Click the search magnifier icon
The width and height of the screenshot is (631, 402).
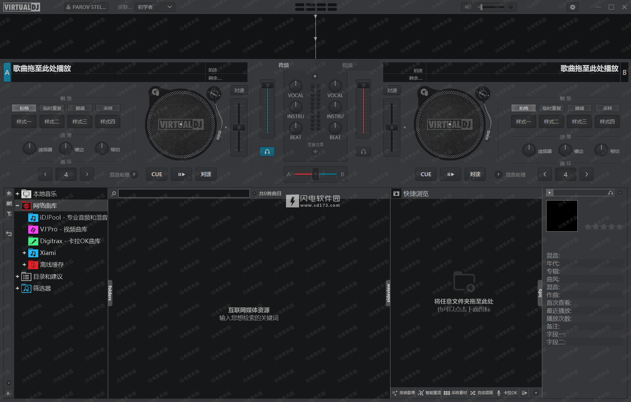[x=114, y=194]
